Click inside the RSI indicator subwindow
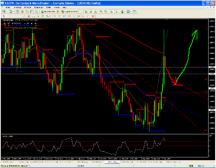 point(104,146)
